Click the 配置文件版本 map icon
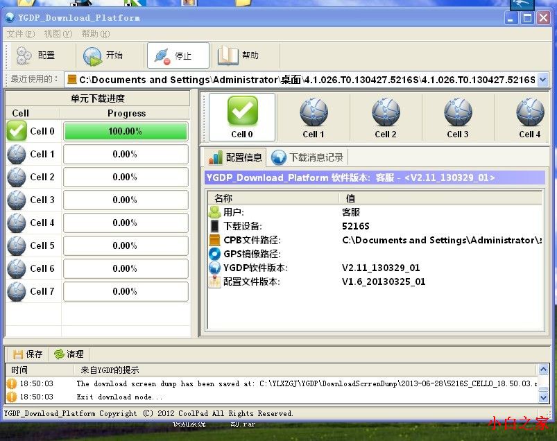 coord(214,282)
